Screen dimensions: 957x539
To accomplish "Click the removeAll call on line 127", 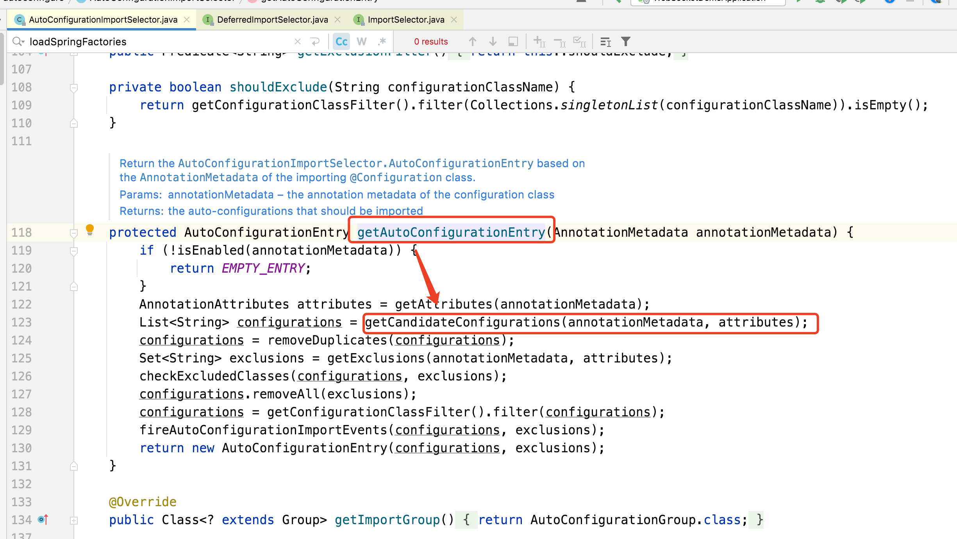I will point(286,394).
